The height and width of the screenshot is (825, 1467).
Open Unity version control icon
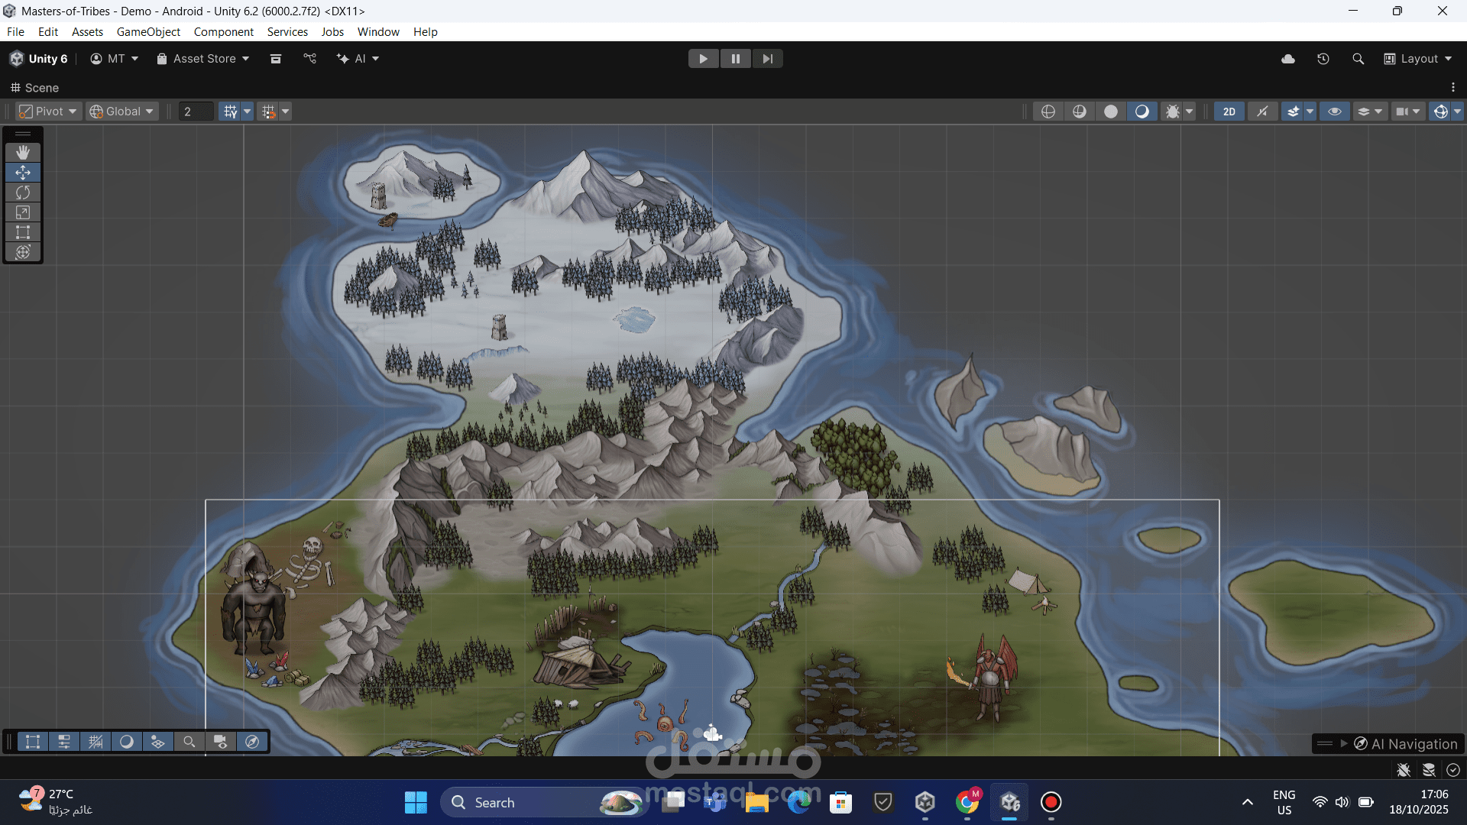(309, 59)
